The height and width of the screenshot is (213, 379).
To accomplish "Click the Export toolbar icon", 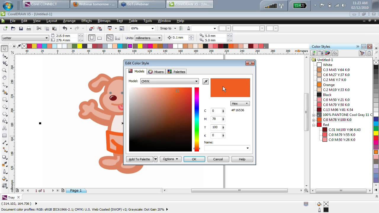I will point(99,28).
